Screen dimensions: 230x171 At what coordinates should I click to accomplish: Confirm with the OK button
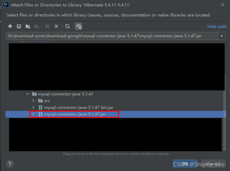185,164
